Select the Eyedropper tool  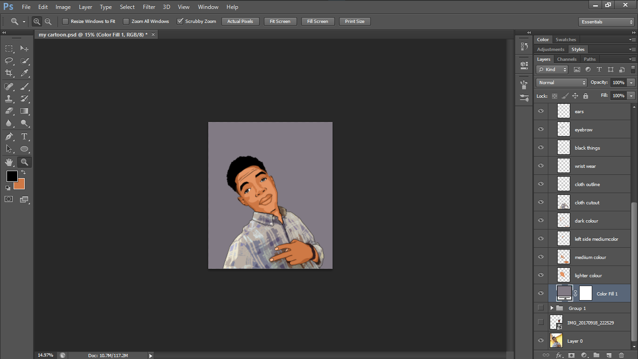point(24,73)
